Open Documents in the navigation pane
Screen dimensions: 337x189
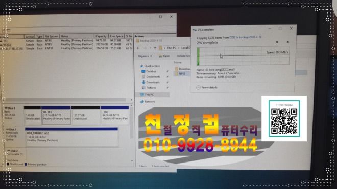click(151, 76)
